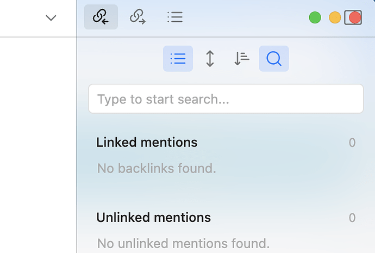Open the Change sort order menu
Viewport: 375px width, 253px height.
click(x=241, y=59)
